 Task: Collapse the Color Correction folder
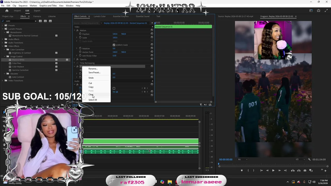(x=4, y=49)
